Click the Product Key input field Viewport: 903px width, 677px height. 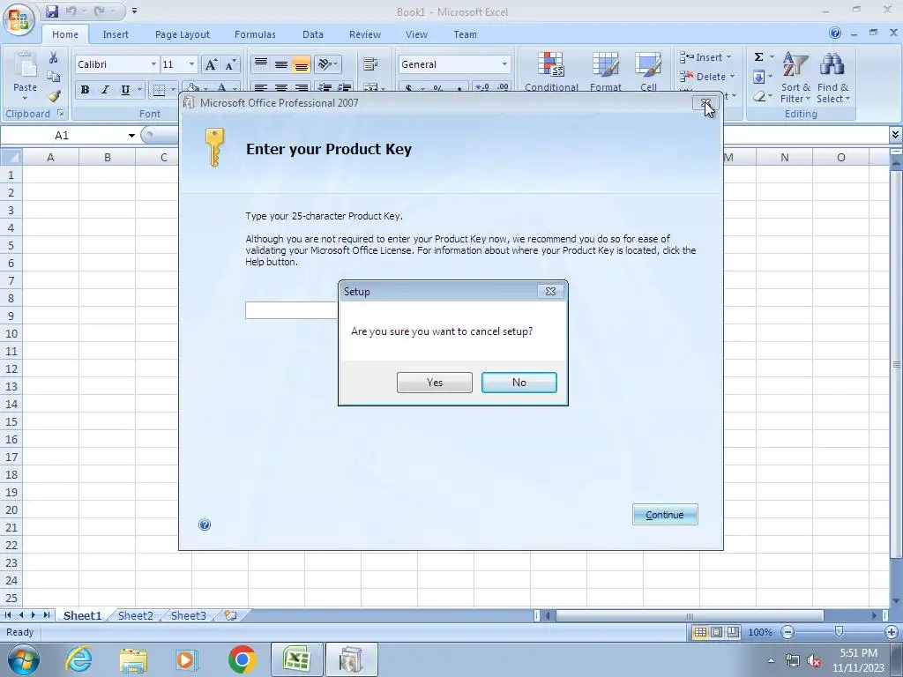(x=291, y=310)
